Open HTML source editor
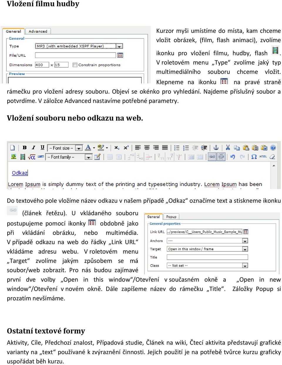The image size is (282, 365). (x=263, y=157)
